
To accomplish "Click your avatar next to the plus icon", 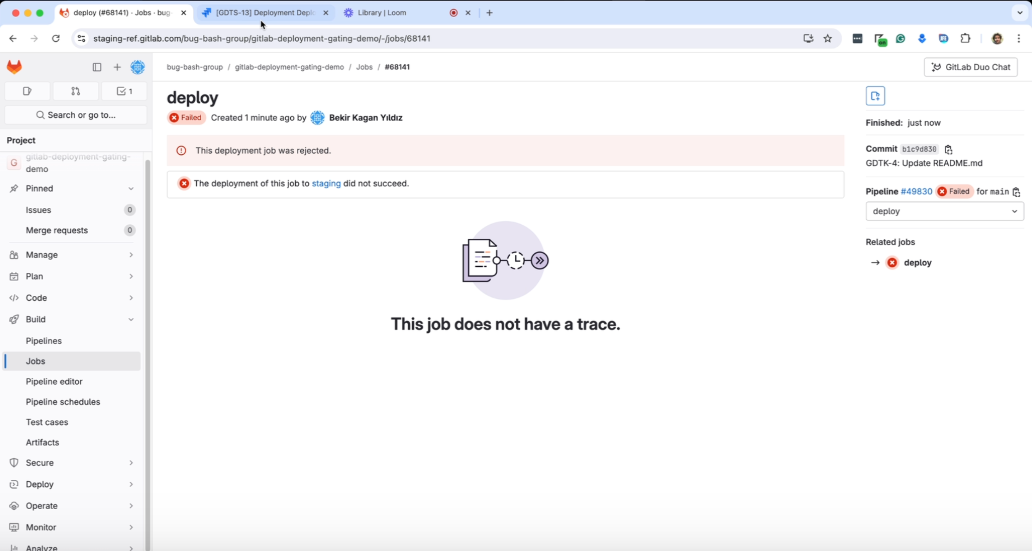I will pyautogui.click(x=138, y=67).
